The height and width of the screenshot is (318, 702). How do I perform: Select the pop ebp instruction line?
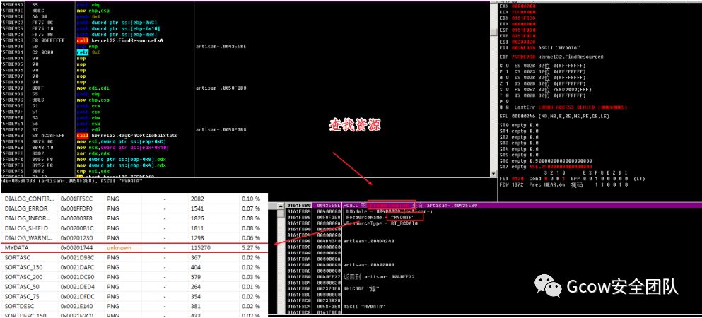[x=87, y=46]
